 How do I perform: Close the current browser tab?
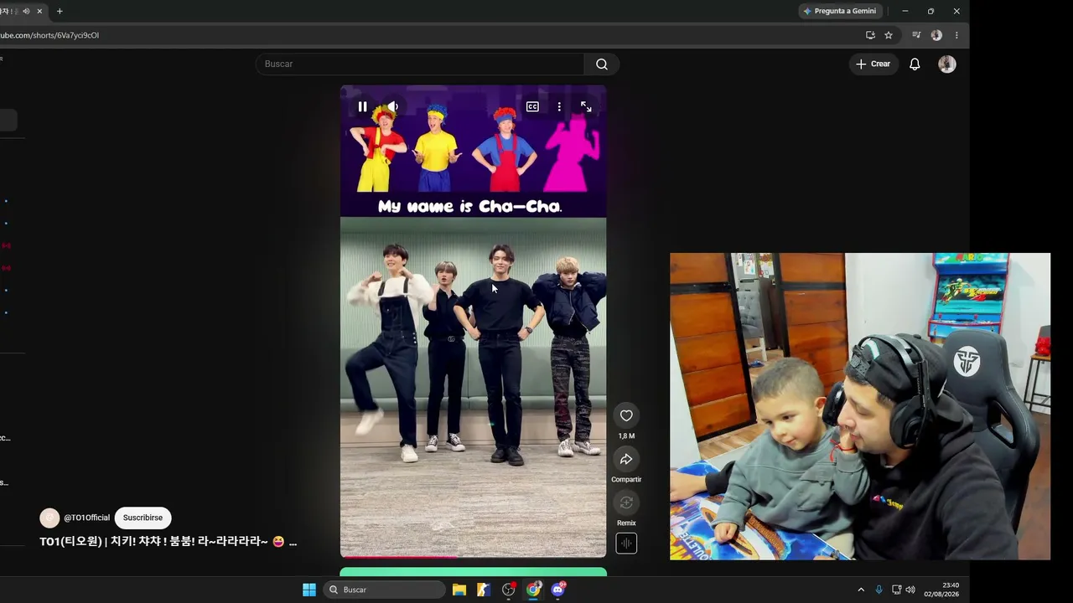pyautogui.click(x=39, y=11)
